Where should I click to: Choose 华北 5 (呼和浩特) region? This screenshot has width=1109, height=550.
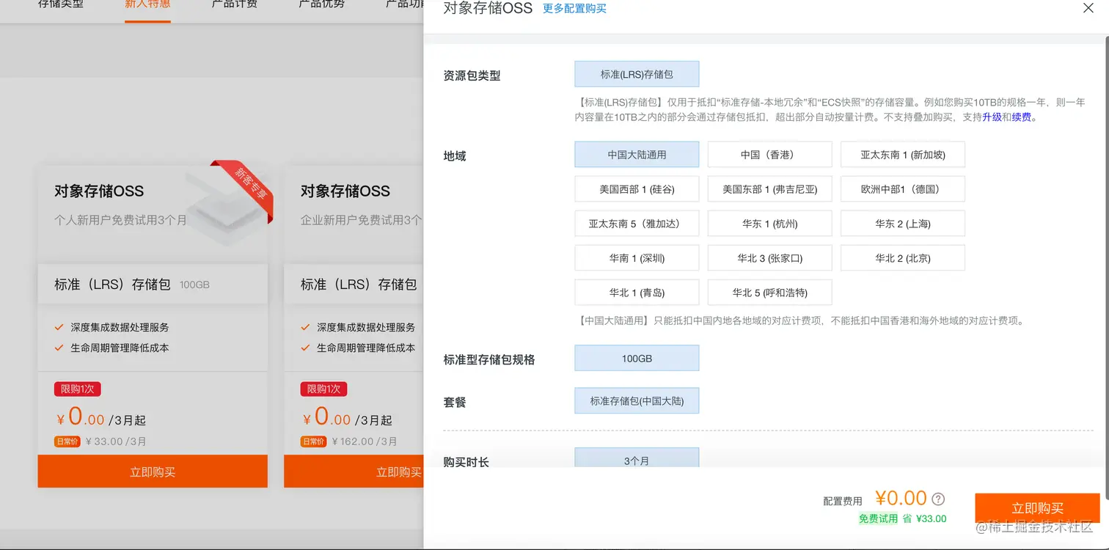tap(769, 293)
